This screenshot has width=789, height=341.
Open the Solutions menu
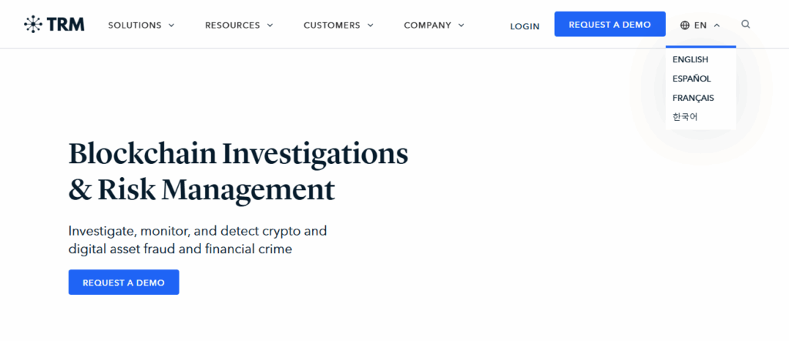point(135,25)
